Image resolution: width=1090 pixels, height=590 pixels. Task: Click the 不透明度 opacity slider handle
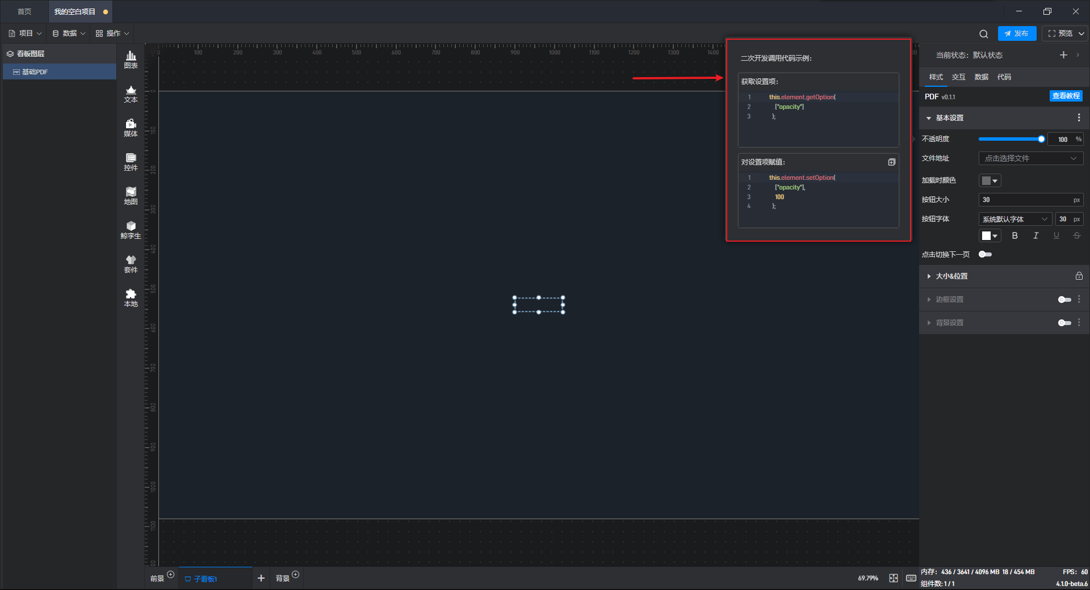(1041, 139)
